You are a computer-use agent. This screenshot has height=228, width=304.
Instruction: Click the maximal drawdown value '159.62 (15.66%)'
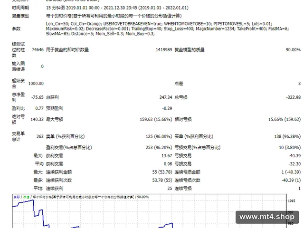click(x=156, y=119)
